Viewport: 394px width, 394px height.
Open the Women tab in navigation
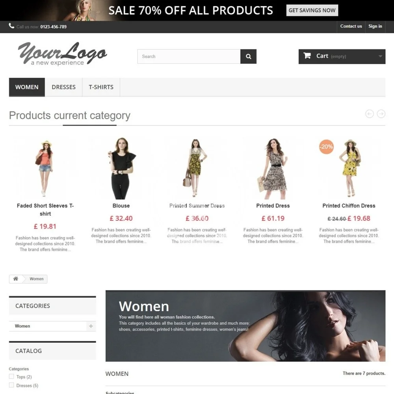27,87
